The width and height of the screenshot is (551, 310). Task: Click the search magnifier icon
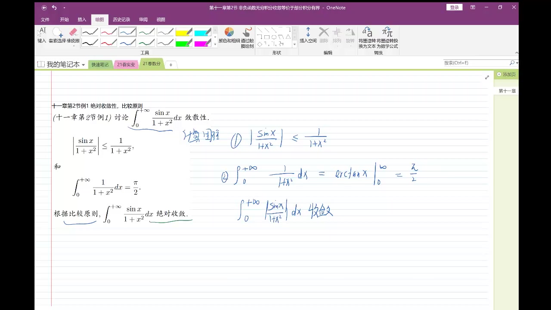(x=512, y=63)
